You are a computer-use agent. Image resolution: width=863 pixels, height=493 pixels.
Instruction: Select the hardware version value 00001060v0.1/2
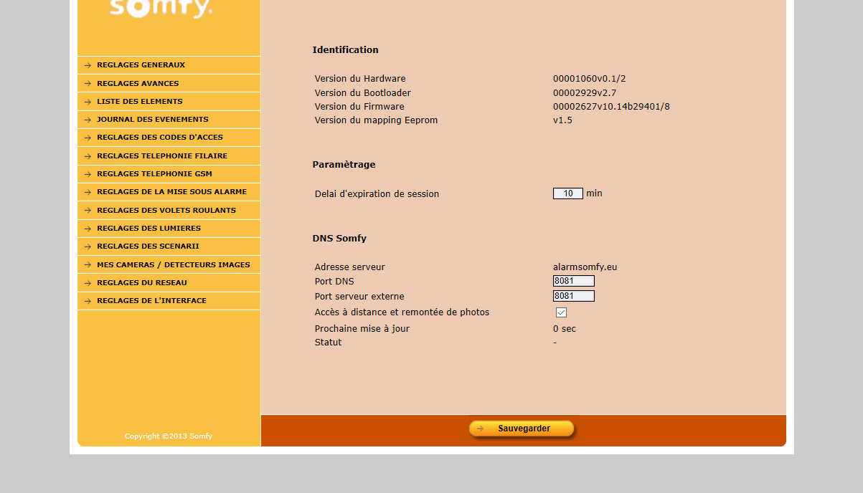pyautogui.click(x=590, y=79)
